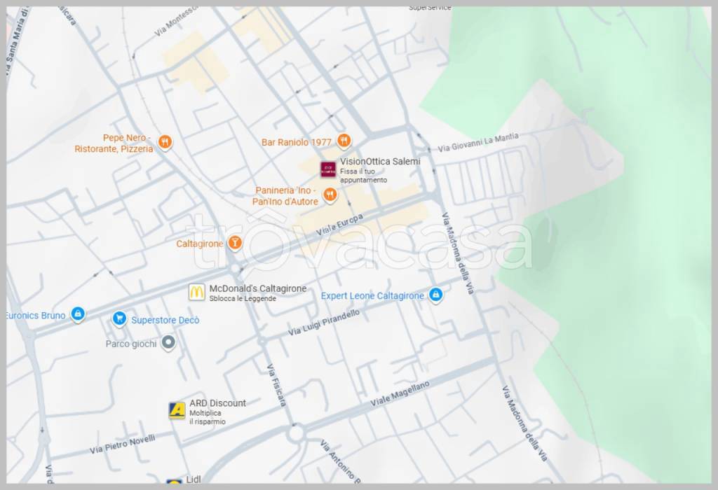Click the Via Giovanni La Mantia label
This screenshot has height=490, width=718.
tap(477, 143)
